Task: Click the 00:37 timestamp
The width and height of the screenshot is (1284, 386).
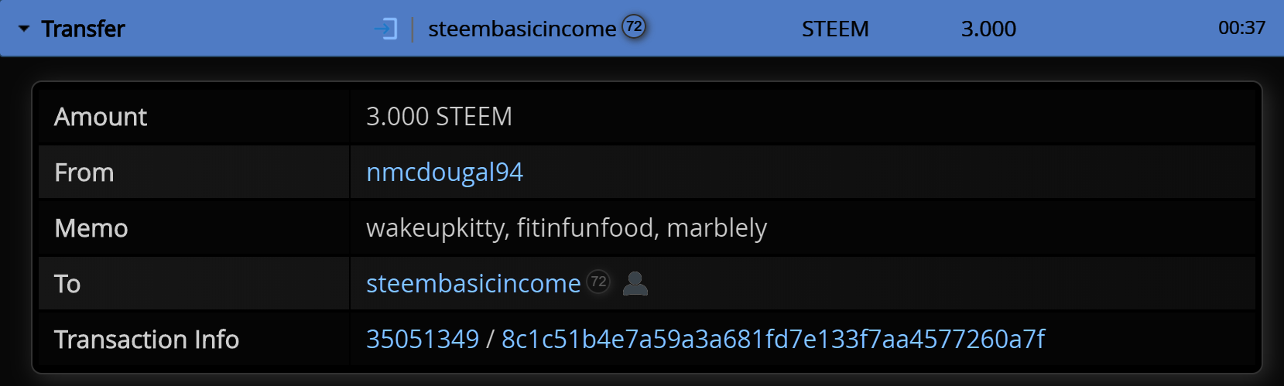Action: 1241,28
